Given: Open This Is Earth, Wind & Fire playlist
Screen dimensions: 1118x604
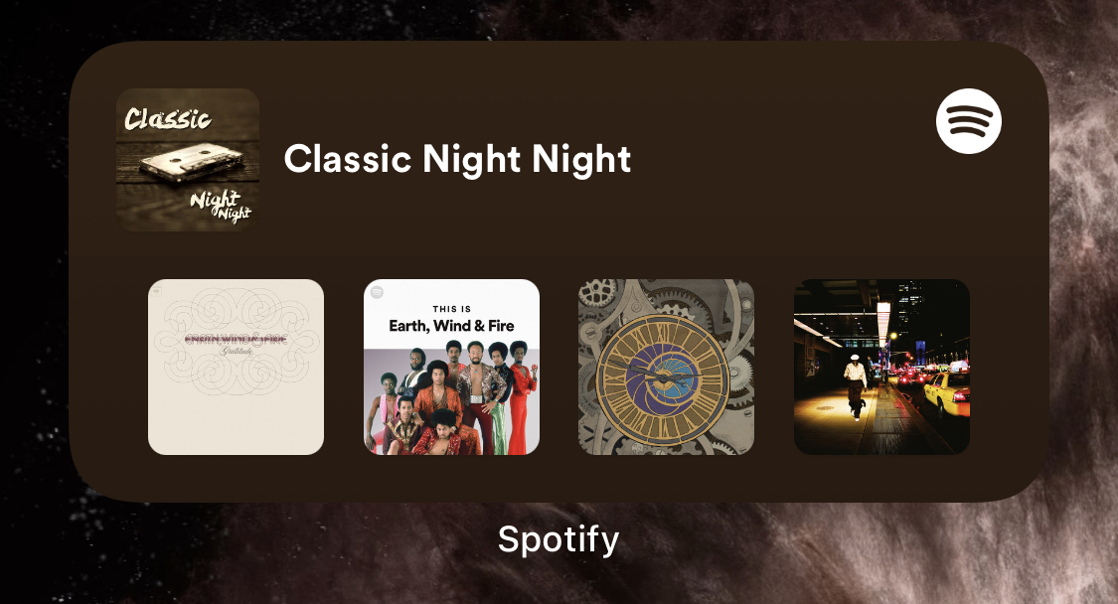Looking at the screenshot, I should tap(451, 367).
